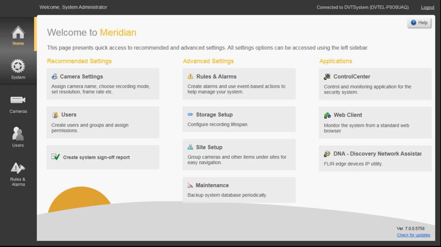441x247 pixels.
Task: Click the Maintenance tools icon
Action: point(190,185)
